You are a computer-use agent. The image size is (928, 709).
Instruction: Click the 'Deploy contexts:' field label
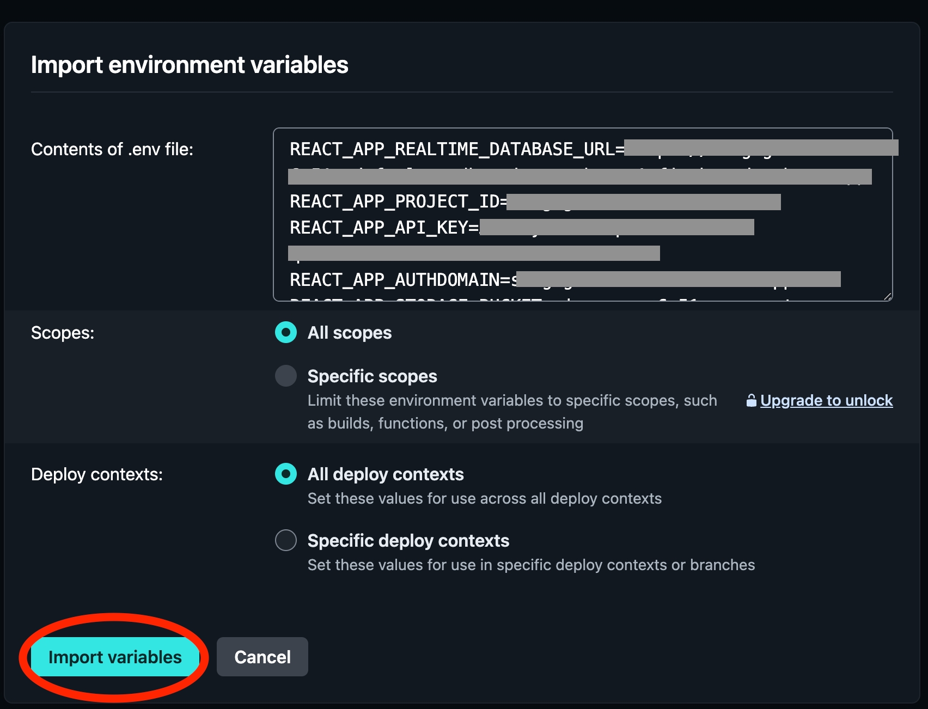97,474
